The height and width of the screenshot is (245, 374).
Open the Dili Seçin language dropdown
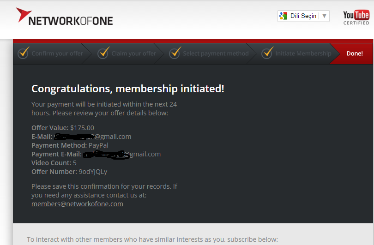(x=303, y=16)
